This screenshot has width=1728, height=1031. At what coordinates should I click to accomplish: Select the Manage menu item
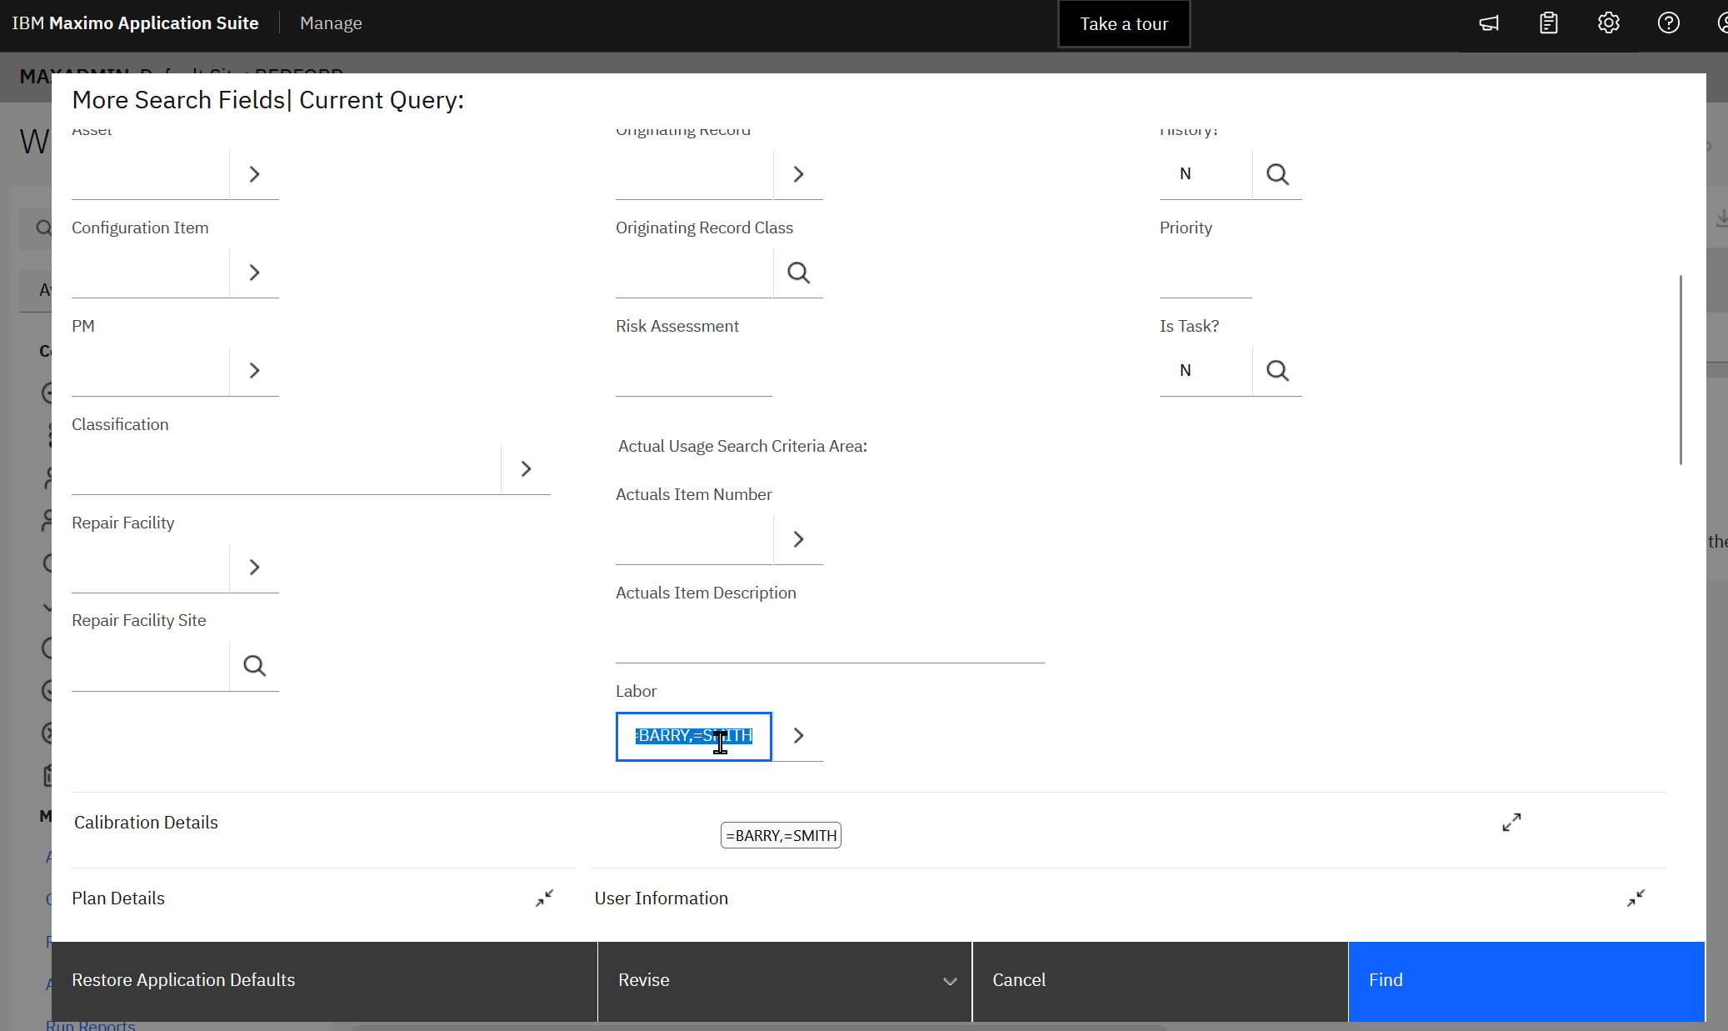[331, 23]
